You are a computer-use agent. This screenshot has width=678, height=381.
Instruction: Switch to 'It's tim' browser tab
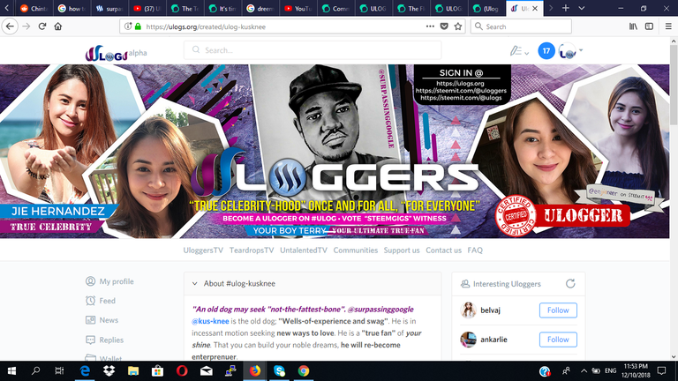pyautogui.click(x=223, y=8)
